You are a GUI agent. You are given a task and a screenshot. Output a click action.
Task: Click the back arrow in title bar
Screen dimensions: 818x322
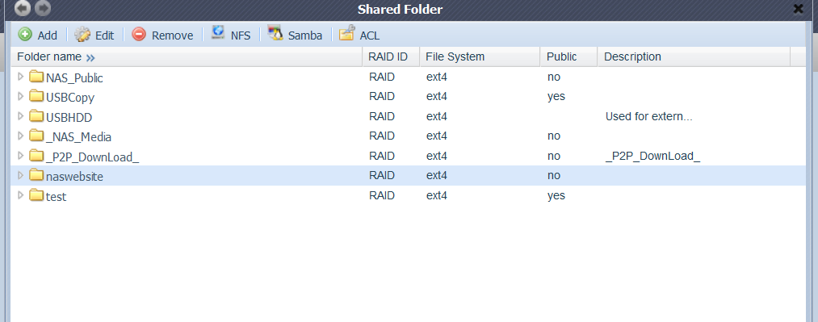(x=23, y=8)
